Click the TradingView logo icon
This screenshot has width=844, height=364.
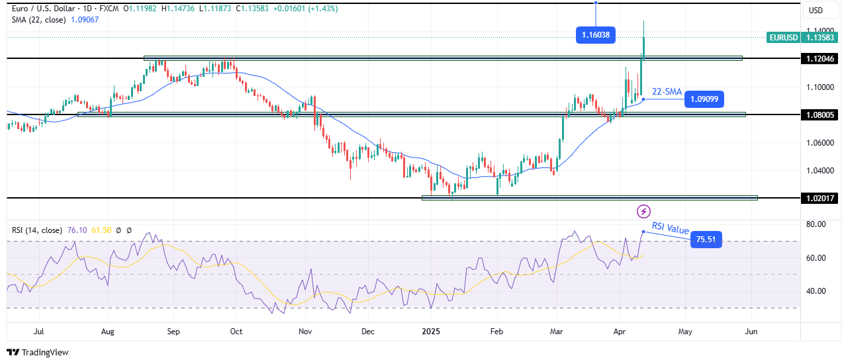[12, 353]
